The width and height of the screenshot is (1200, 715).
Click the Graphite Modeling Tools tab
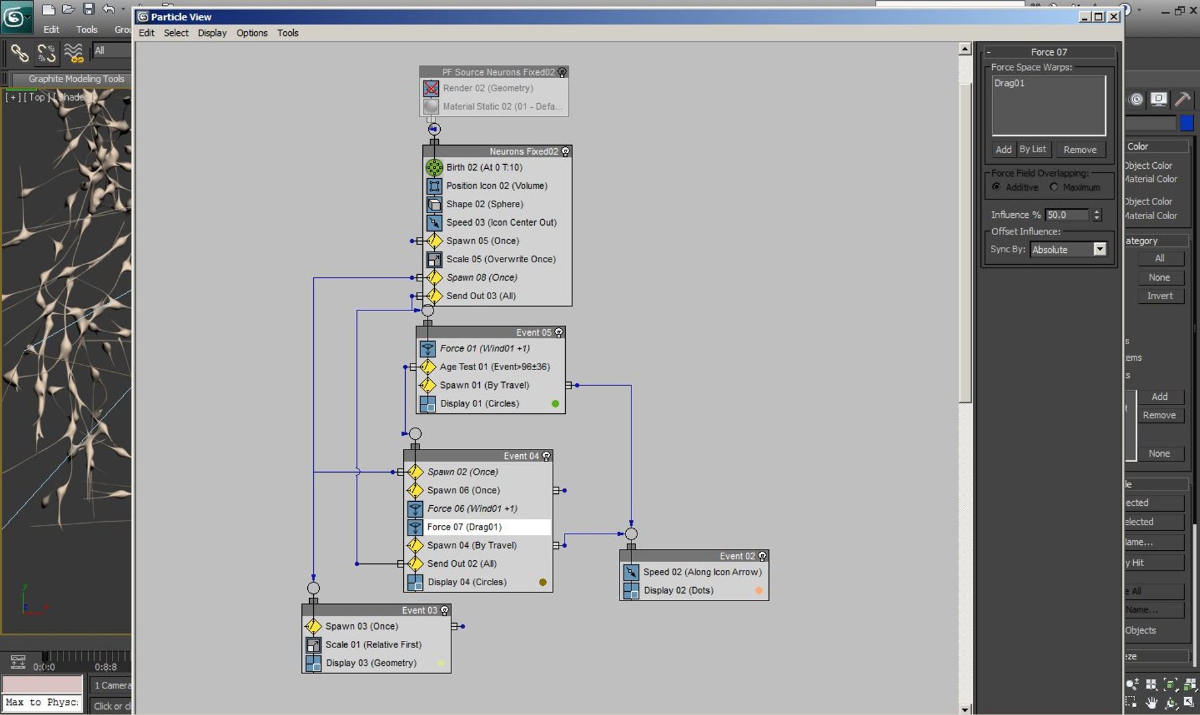coord(76,79)
